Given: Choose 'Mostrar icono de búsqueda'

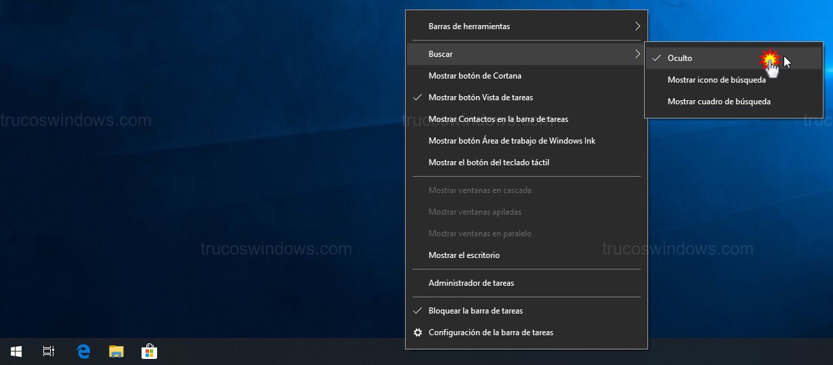Looking at the screenshot, I should pos(717,80).
